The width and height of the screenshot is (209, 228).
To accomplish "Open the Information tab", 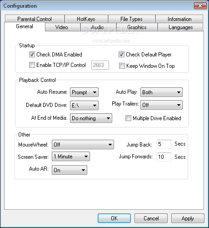I will tap(179, 19).
